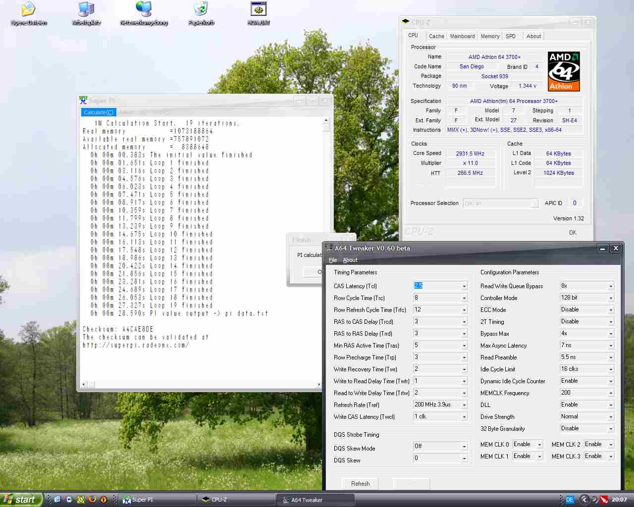Switch to the Memory tab in CPU-Z
The image size is (634, 507).
click(x=490, y=36)
